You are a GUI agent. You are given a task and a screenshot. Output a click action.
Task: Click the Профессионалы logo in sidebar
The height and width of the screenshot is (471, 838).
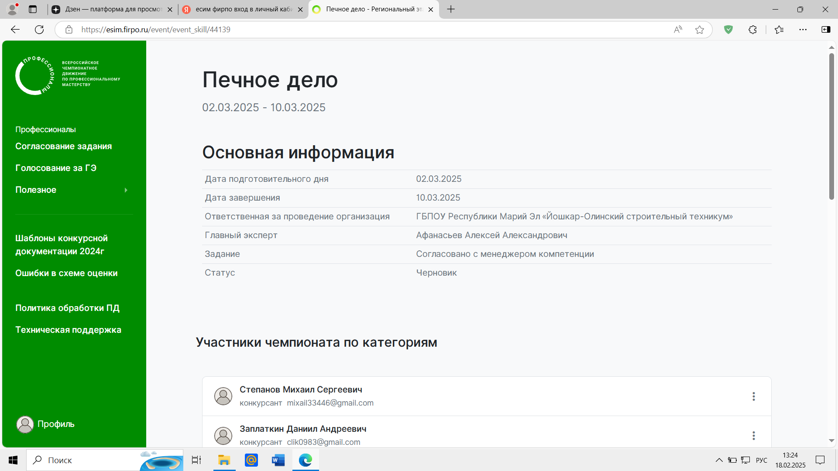click(68, 75)
